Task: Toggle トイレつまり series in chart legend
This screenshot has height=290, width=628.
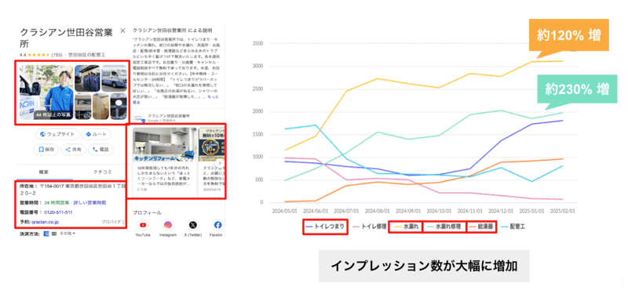Action: pos(325,227)
